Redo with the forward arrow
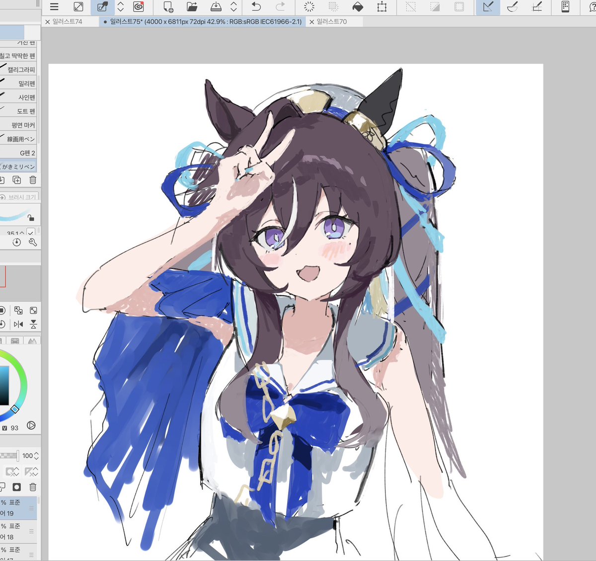596x561 pixels. [281, 7]
